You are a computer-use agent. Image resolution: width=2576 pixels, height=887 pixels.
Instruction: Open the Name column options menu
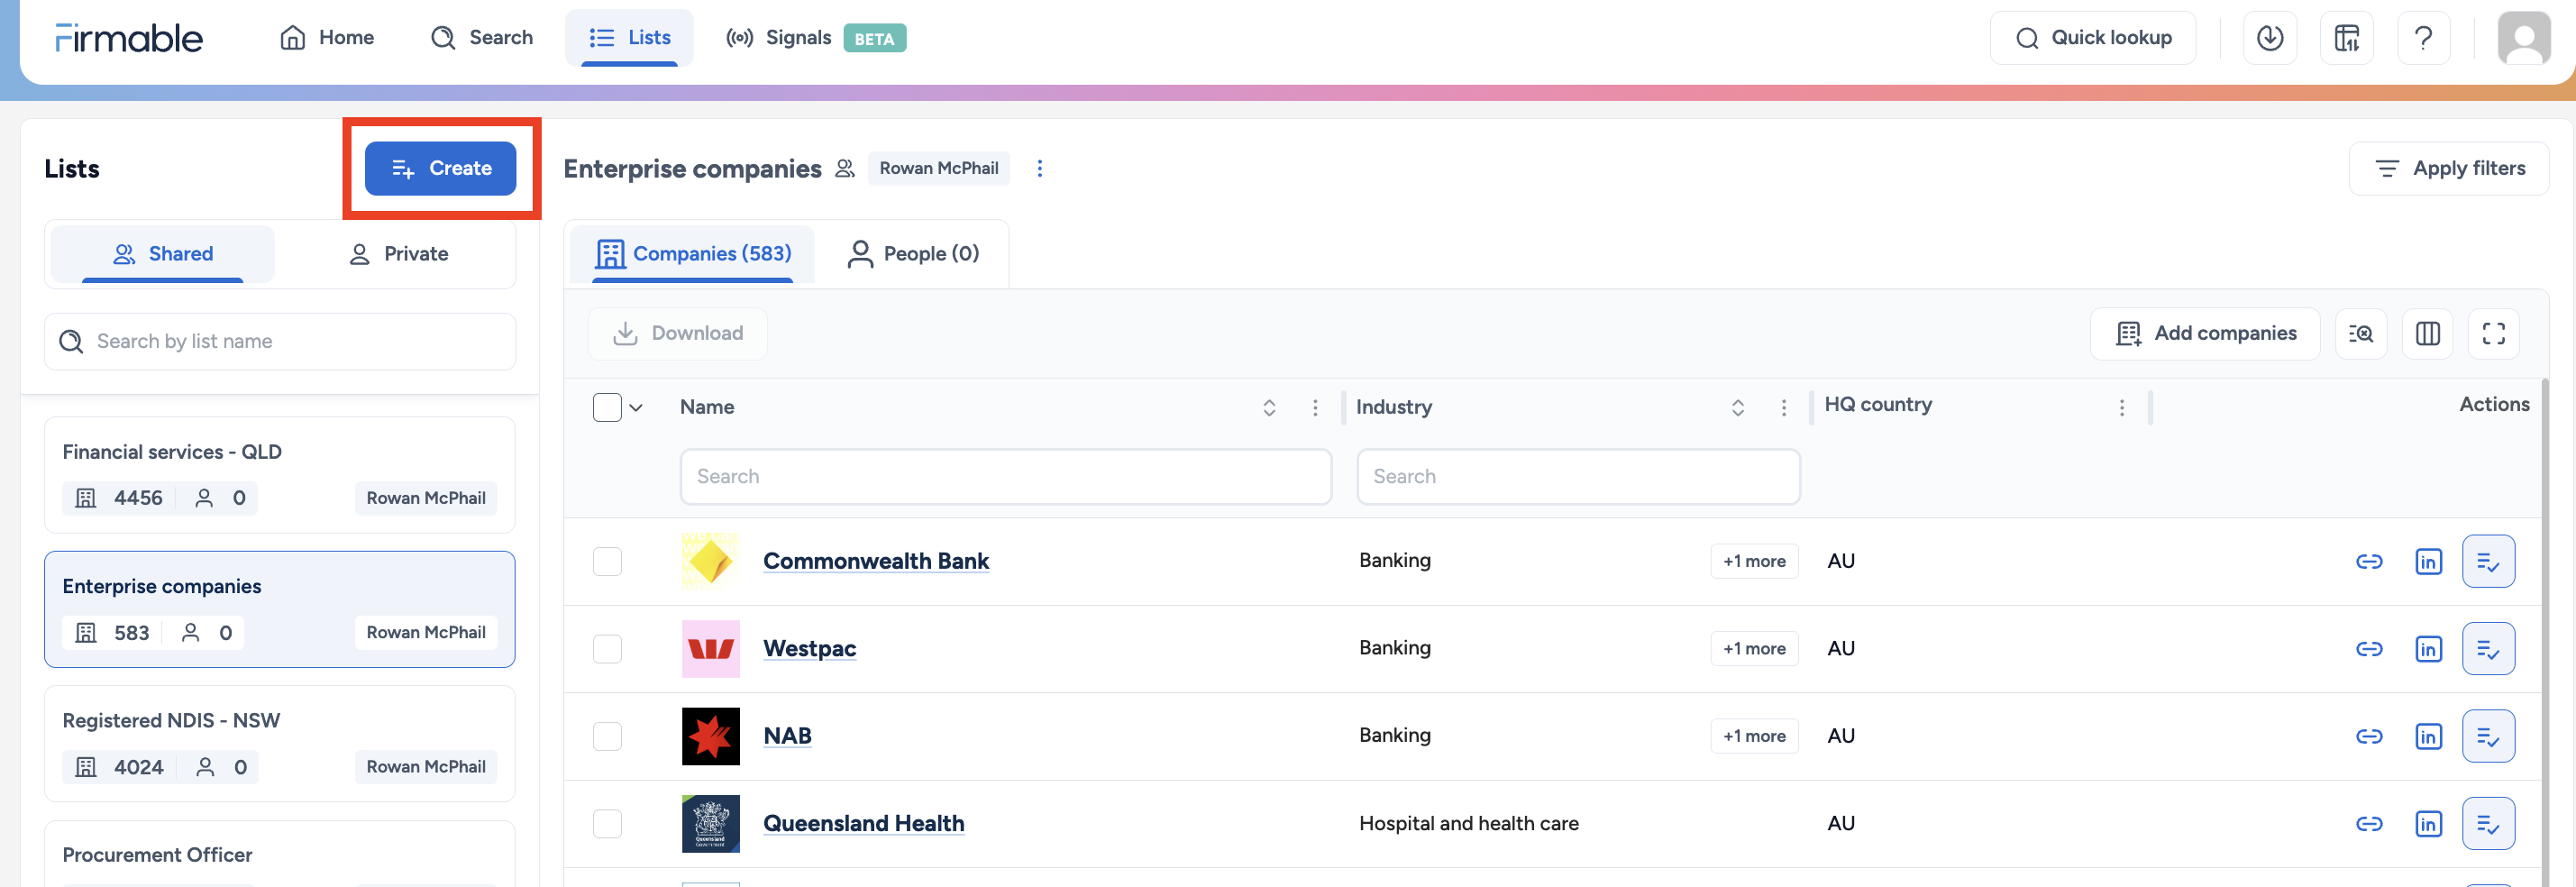(1315, 407)
